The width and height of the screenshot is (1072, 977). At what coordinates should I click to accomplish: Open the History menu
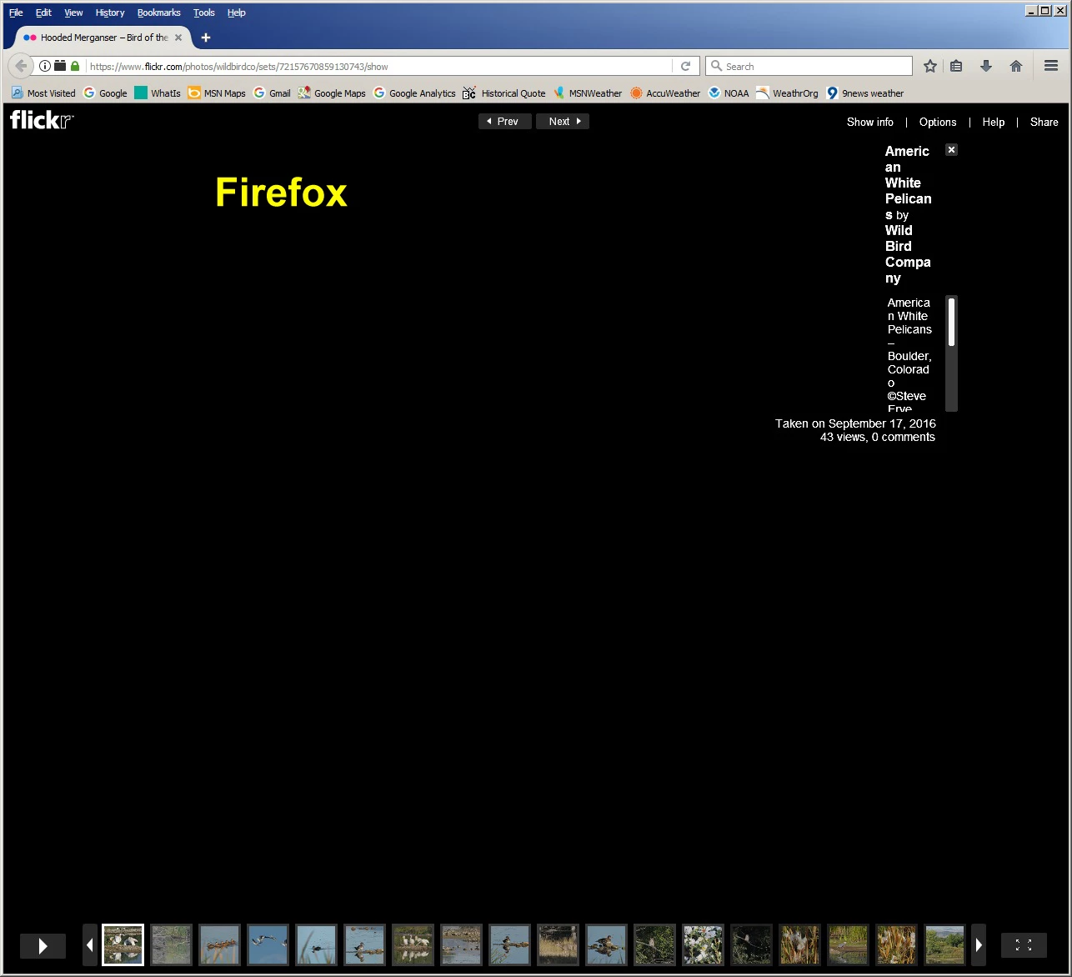click(x=110, y=13)
